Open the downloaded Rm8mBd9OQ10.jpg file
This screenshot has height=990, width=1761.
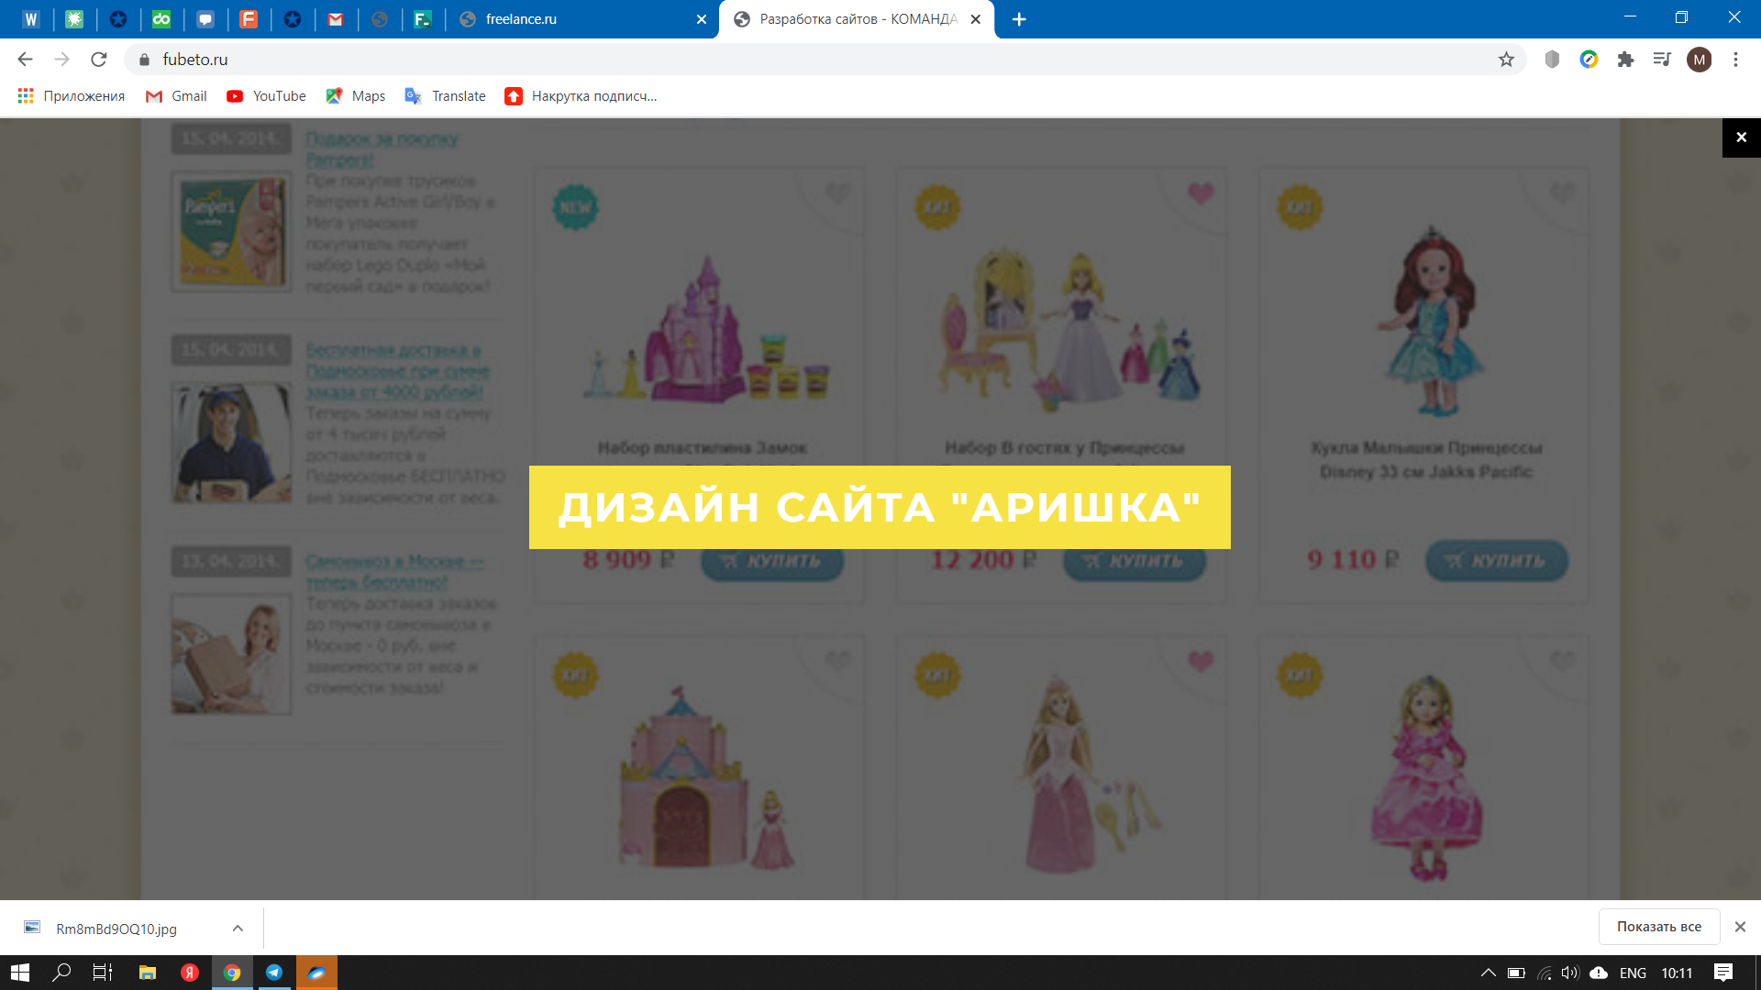[x=116, y=929]
